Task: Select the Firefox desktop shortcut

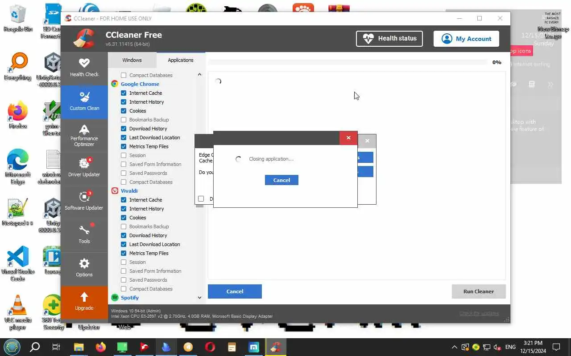Action: pos(18,116)
